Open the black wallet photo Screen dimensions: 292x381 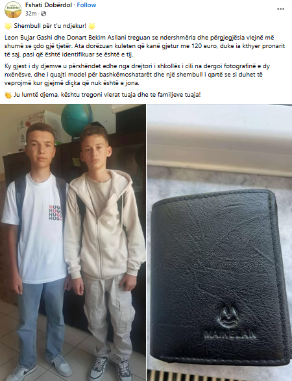click(219, 243)
